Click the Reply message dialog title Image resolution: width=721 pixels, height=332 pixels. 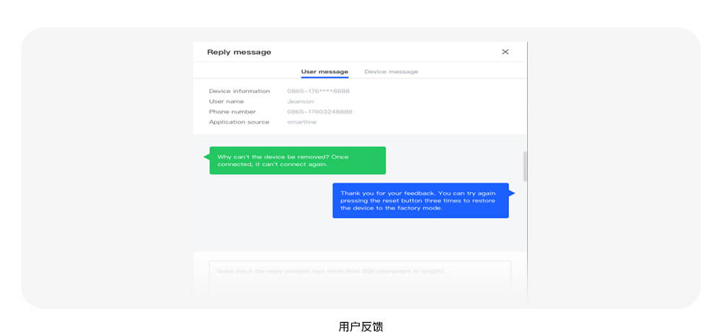239,52
